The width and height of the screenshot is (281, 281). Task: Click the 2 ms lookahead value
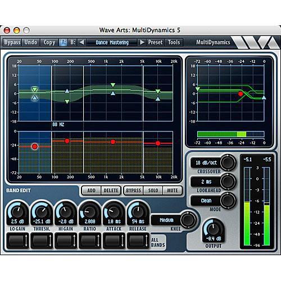click(x=206, y=182)
